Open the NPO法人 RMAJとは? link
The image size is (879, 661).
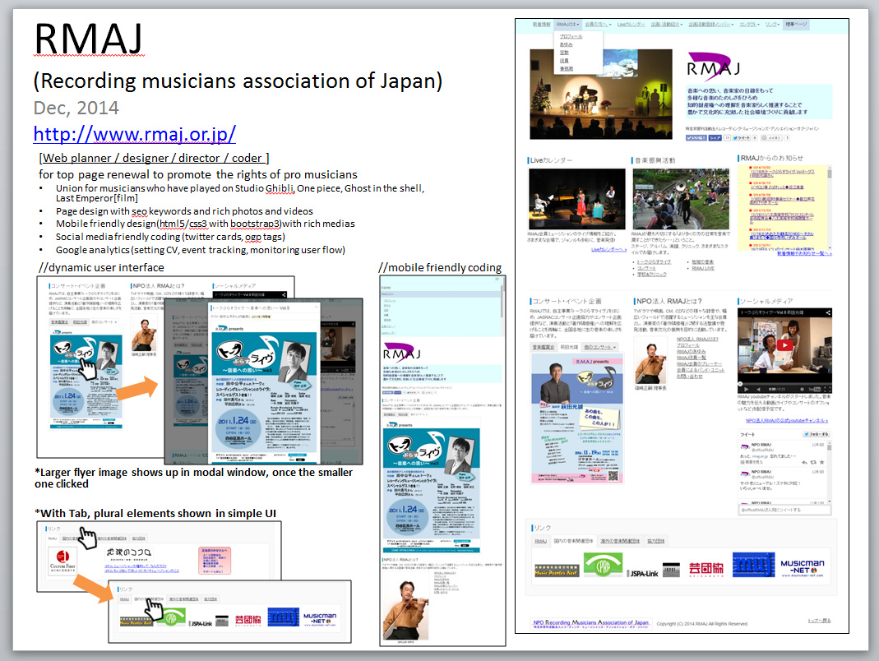697,340
